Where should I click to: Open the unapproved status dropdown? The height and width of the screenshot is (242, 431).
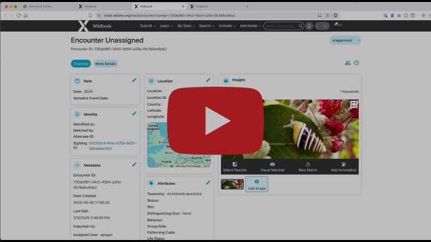click(345, 40)
